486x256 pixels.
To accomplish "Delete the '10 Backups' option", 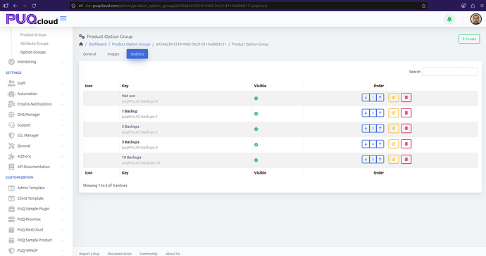I will pos(406,160).
